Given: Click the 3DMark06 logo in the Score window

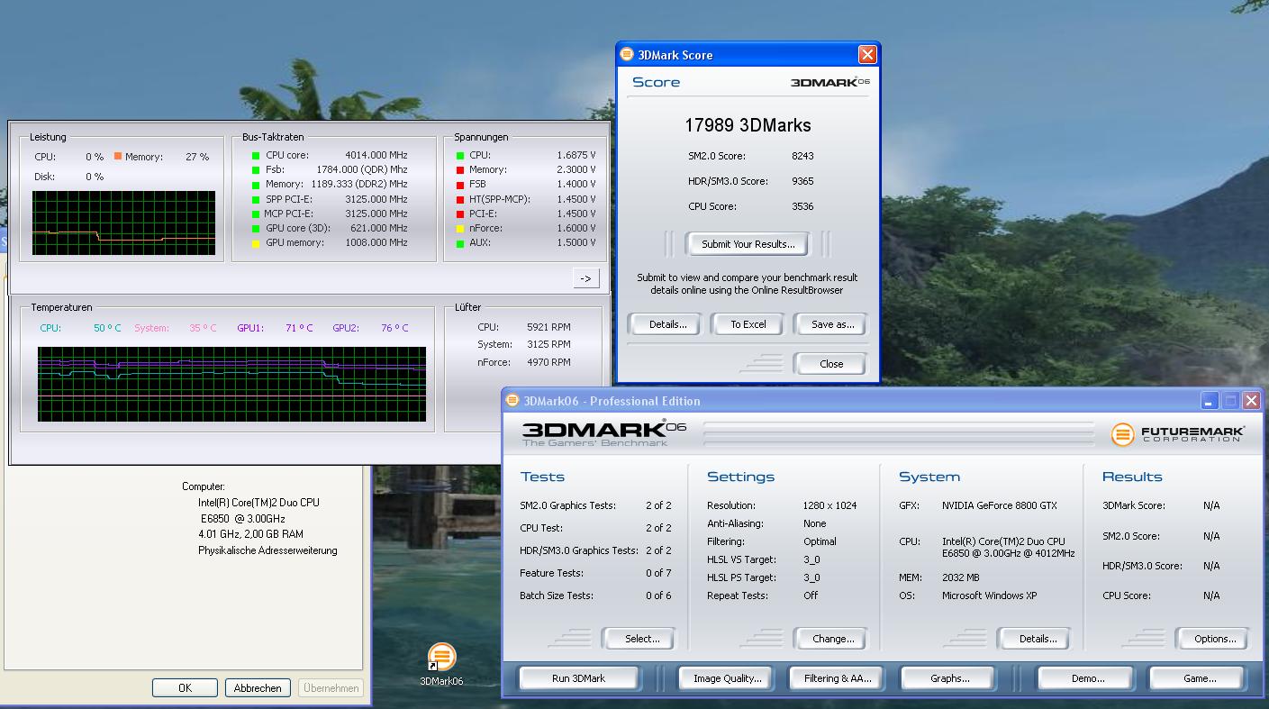Looking at the screenshot, I should click(830, 82).
